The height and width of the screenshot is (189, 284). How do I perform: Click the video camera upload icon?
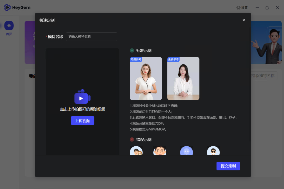coord(82,97)
